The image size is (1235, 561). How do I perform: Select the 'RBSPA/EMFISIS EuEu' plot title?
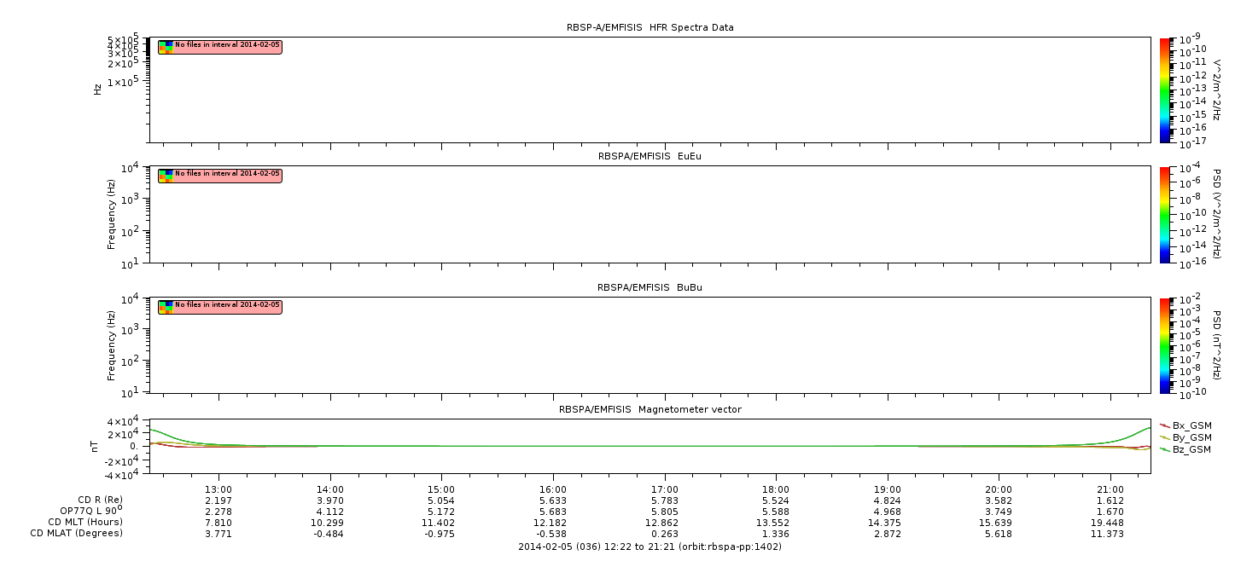tap(650, 156)
